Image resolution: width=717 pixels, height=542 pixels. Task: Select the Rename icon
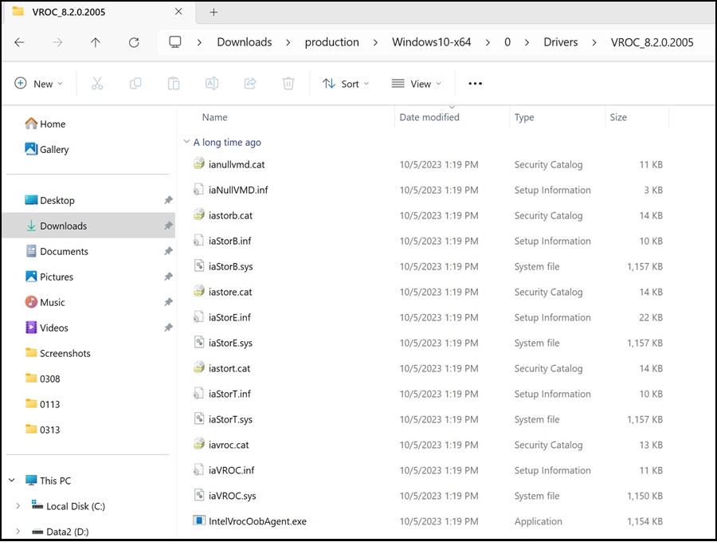pyautogui.click(x=212, y=83)
